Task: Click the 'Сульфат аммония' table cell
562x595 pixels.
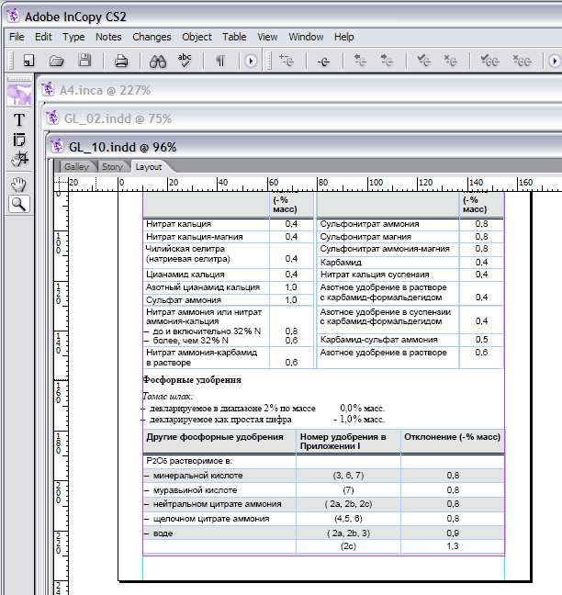Action: click(x=206, y=299)
